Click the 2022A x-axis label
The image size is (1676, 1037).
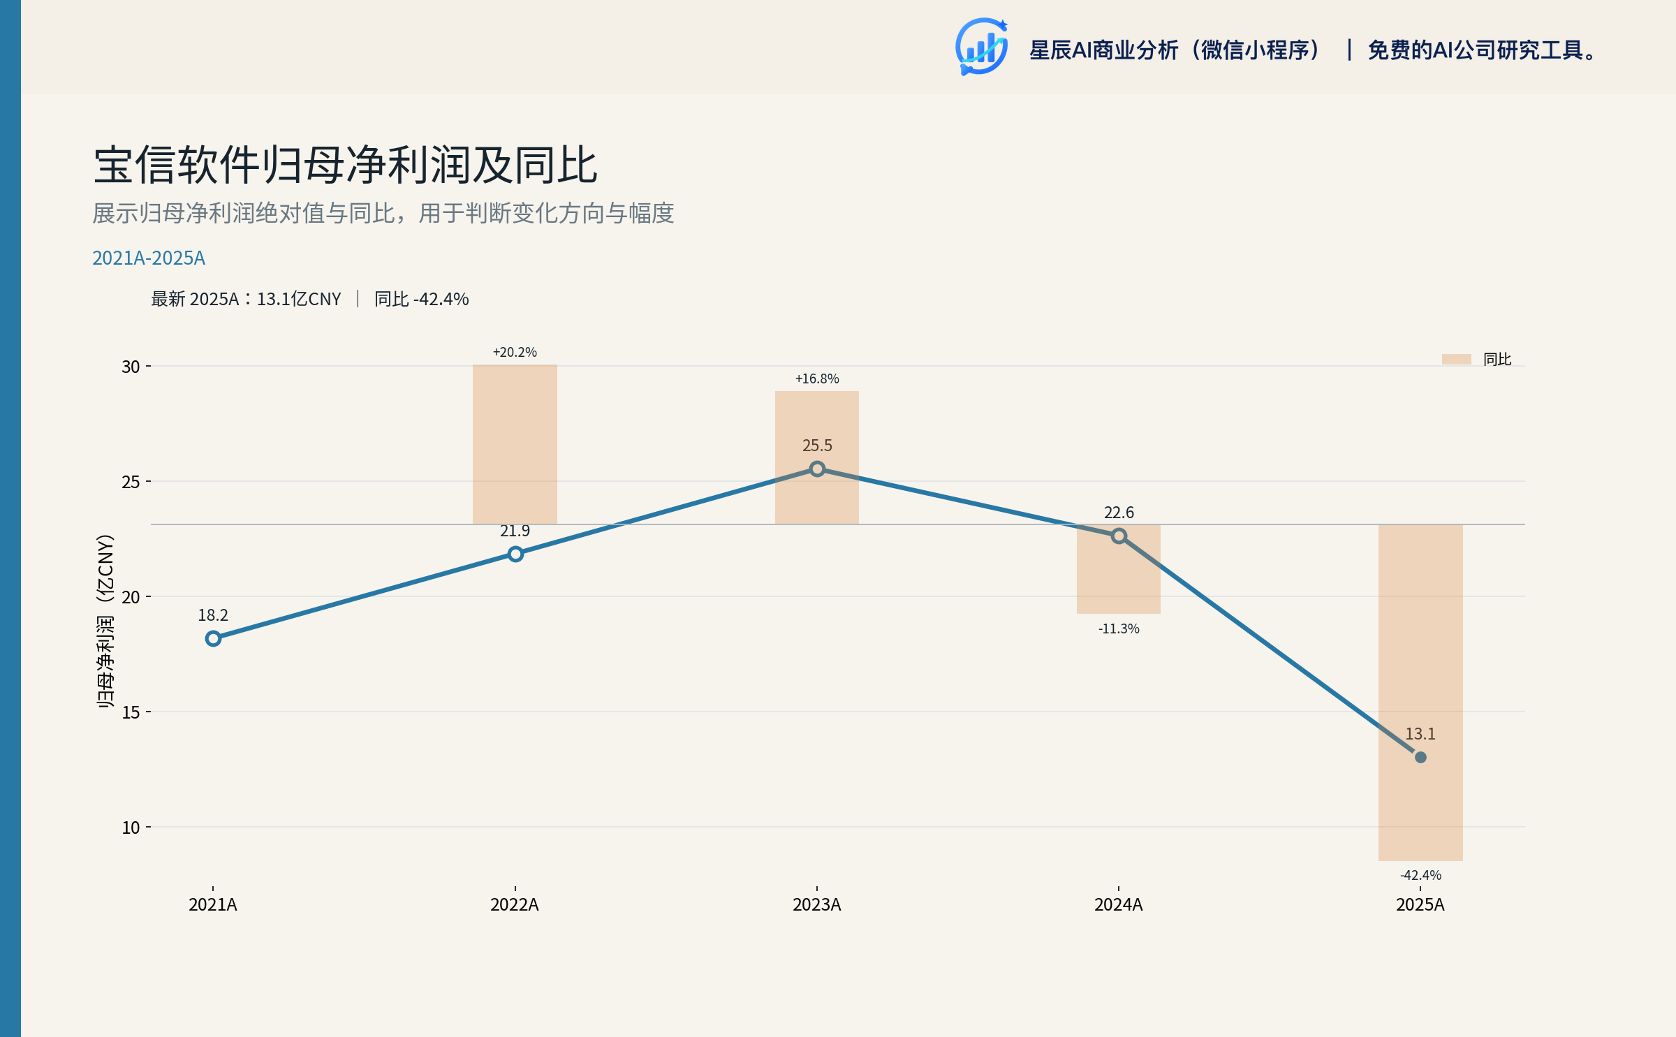pyautogui.click(x=515, y=904)
